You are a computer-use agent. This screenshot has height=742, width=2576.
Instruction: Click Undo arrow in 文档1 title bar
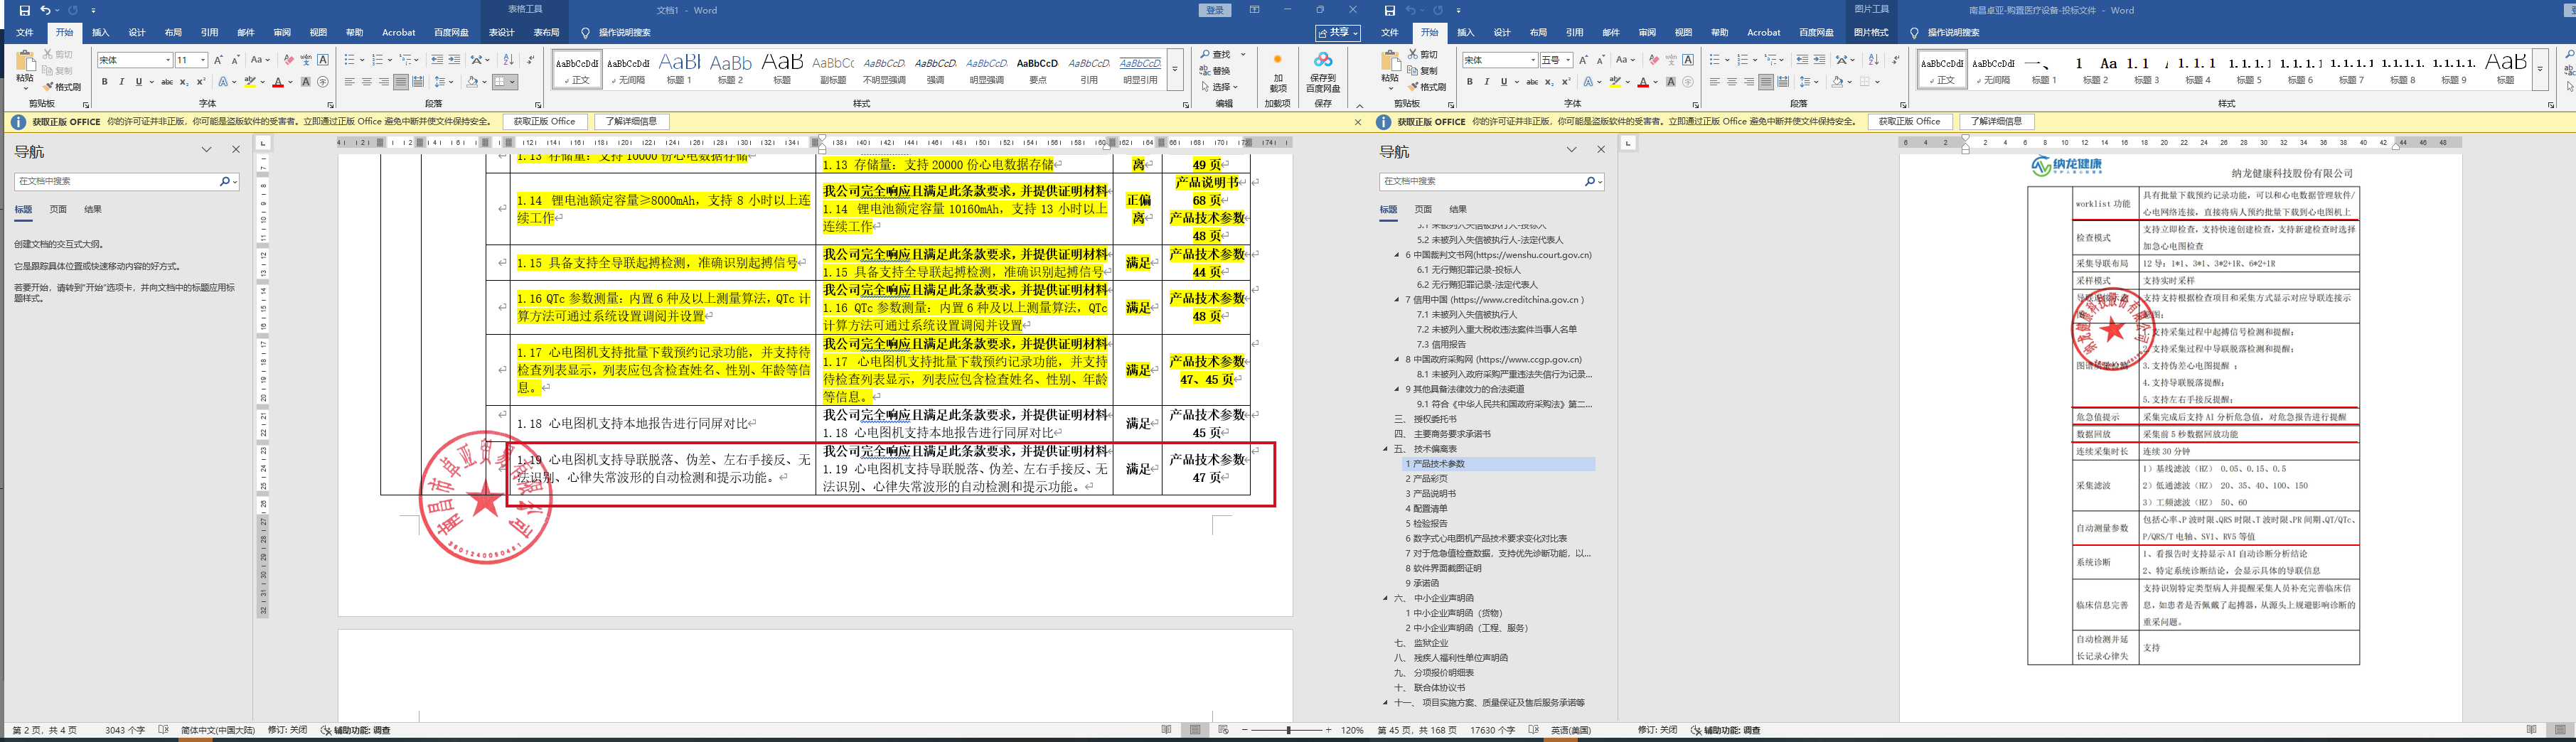click(x=45, y=10)
